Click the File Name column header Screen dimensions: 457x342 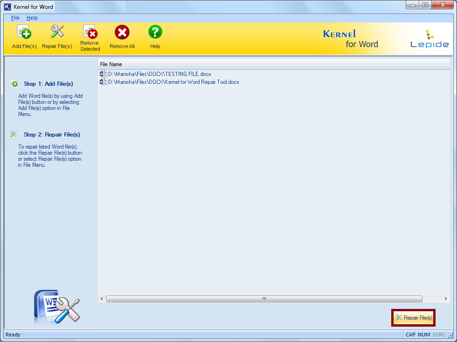coord(274,64)
